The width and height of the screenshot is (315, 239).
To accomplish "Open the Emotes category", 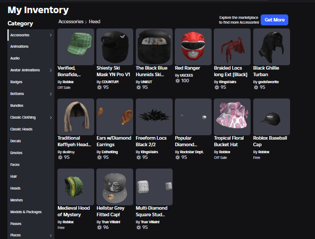I will coord(16,153).
